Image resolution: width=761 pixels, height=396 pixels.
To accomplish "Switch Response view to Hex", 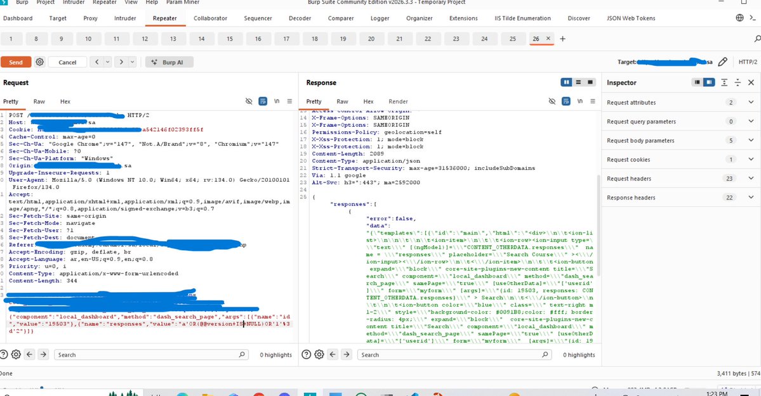I will [368, 101].
